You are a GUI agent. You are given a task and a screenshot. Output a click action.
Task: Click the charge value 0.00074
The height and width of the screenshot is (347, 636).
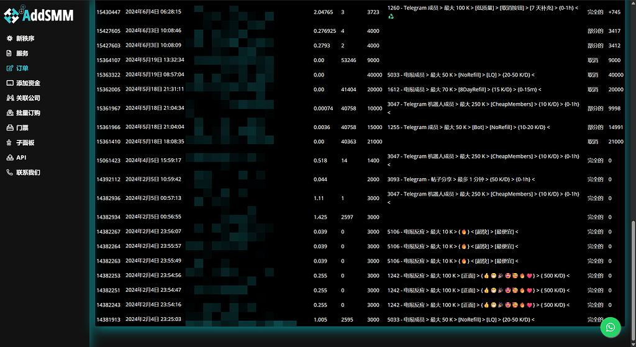point(323,108)
